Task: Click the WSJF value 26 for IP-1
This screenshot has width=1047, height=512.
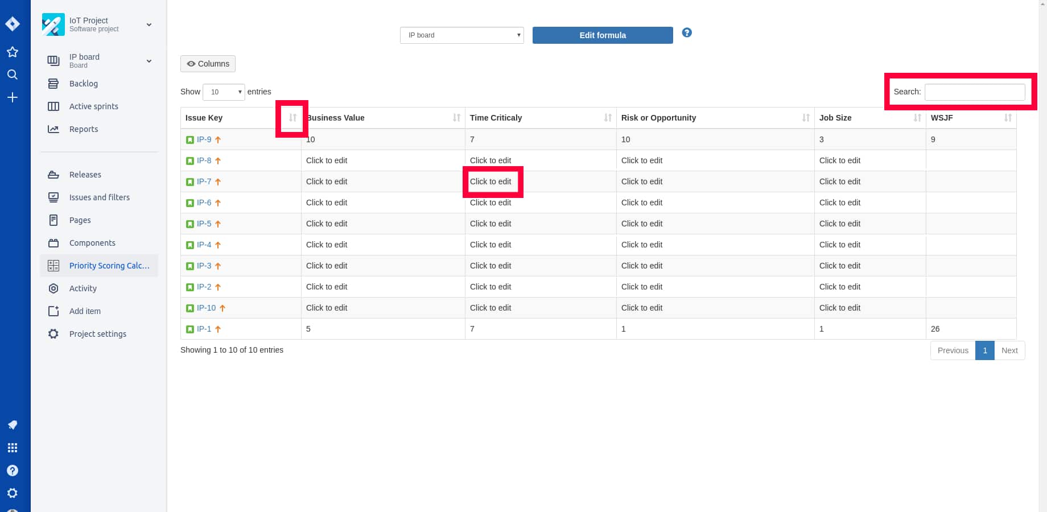Action: coord(935,329)
